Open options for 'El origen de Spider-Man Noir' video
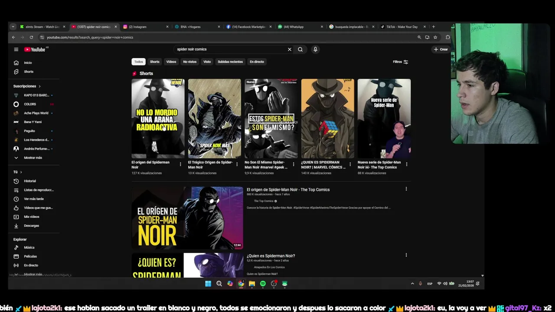This screenshot has width=555, height=312. pos(406,189)
